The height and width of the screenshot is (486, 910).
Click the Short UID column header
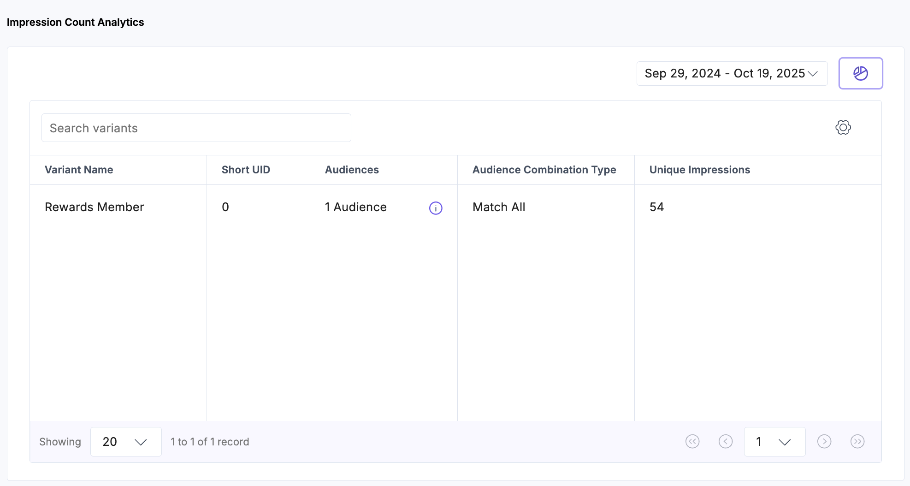tap(246, 170)
